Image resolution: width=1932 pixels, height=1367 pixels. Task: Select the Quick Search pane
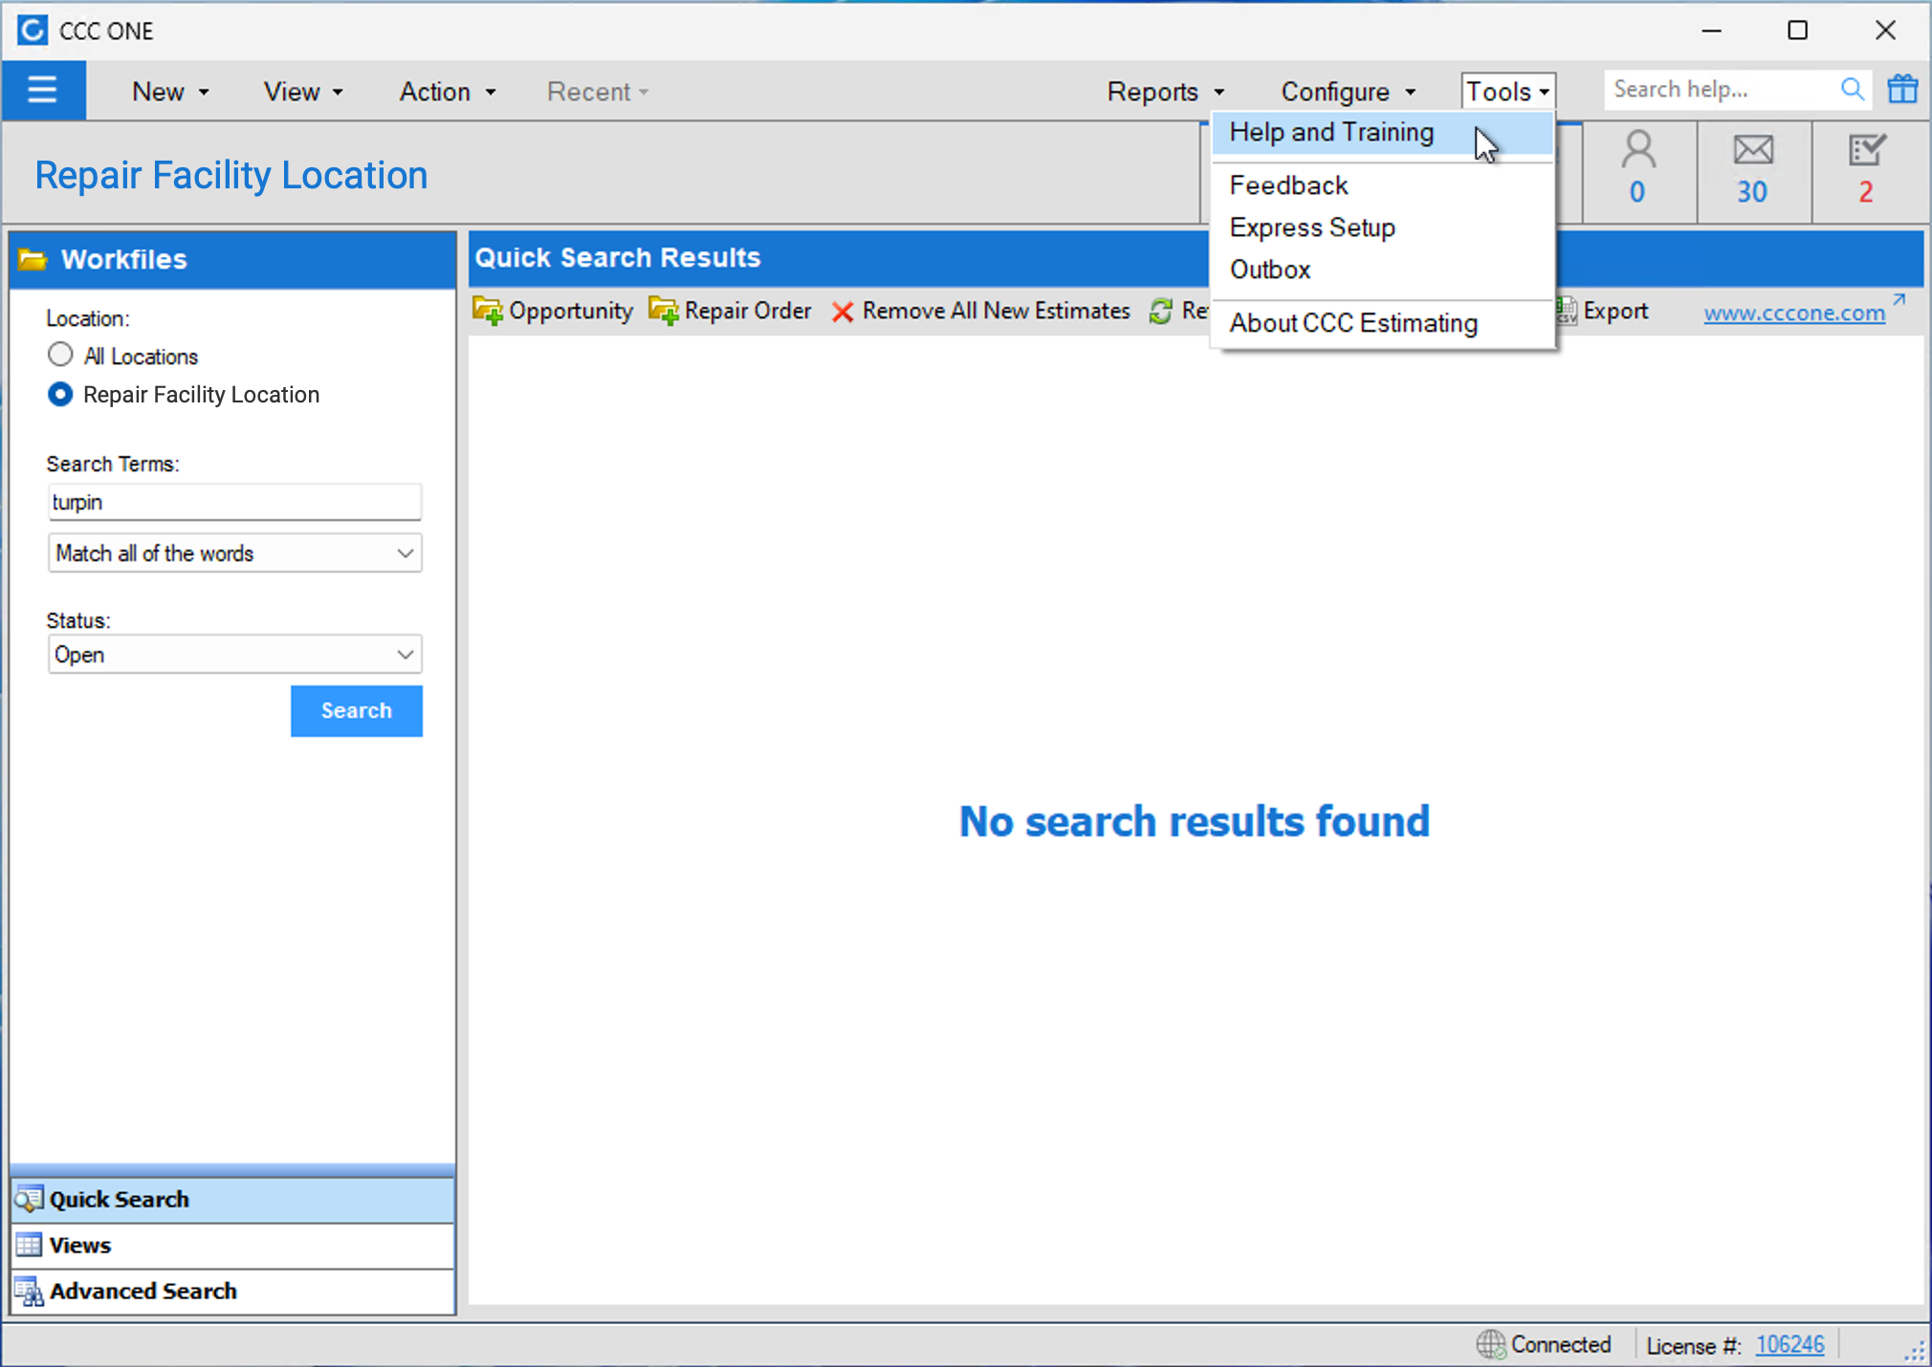pyautogui.click(x=232, y=1199)
